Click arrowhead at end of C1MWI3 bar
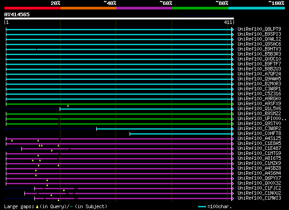Viewport: 289px width, 210px height. 233,199
